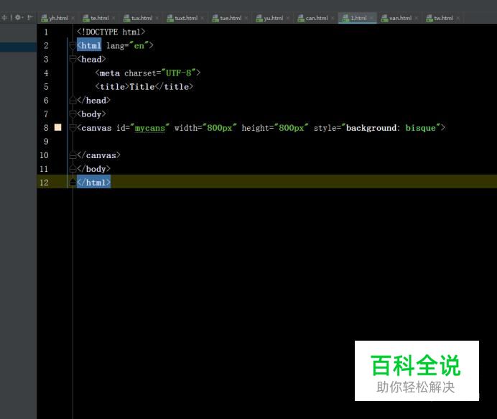Screen dimensions: 497x419
Task: Click the highlighted html opening tag
Action: pos(89,46)
